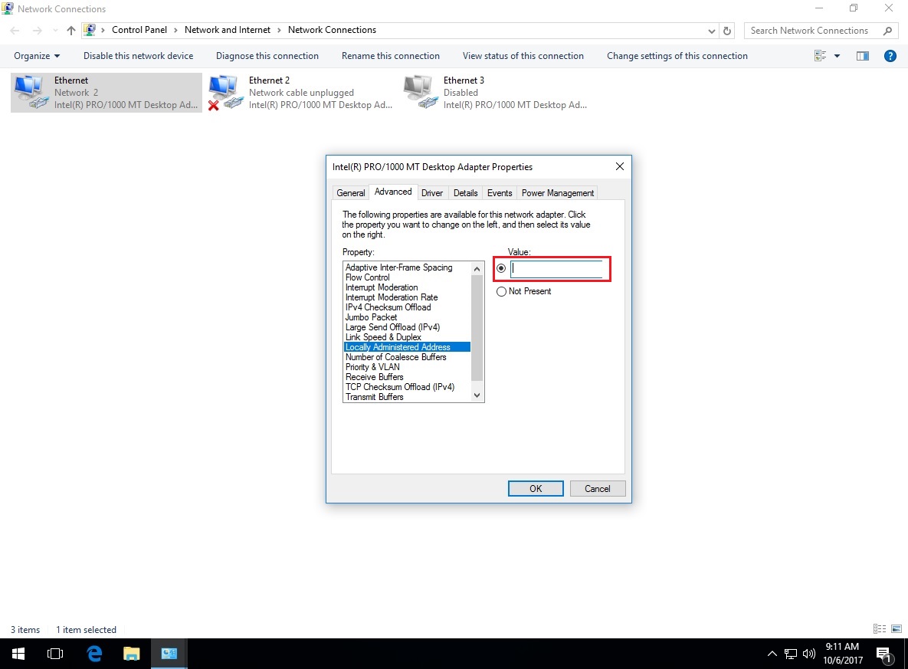Click the Search Network Connections box

[x=821, y=31]
